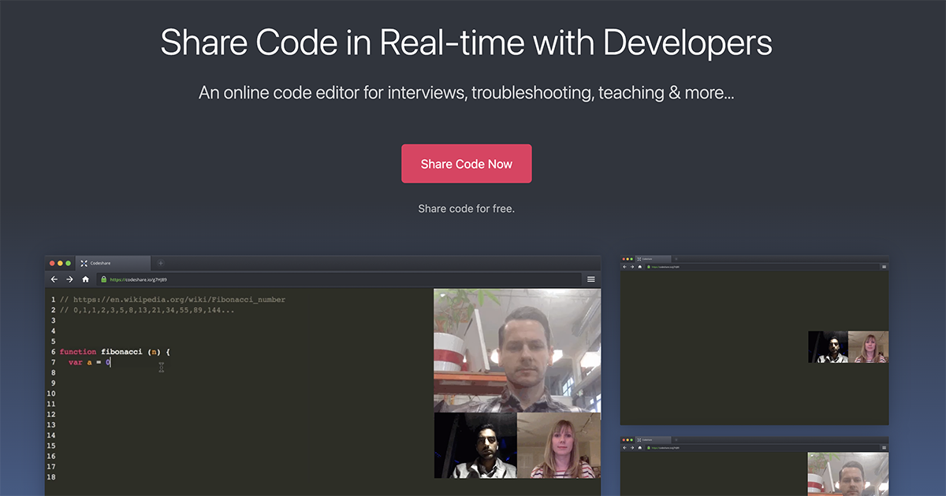The image size is (946, 496).
Task: Click the back arrow in the main browser mockup
Action: coord(54,279)
